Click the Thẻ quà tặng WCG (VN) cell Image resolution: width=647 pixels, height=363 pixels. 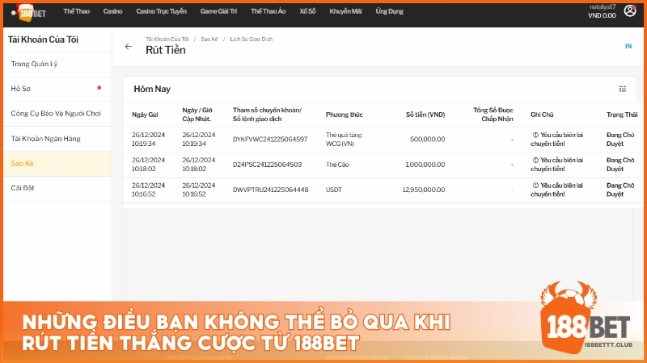coord(344,140)
